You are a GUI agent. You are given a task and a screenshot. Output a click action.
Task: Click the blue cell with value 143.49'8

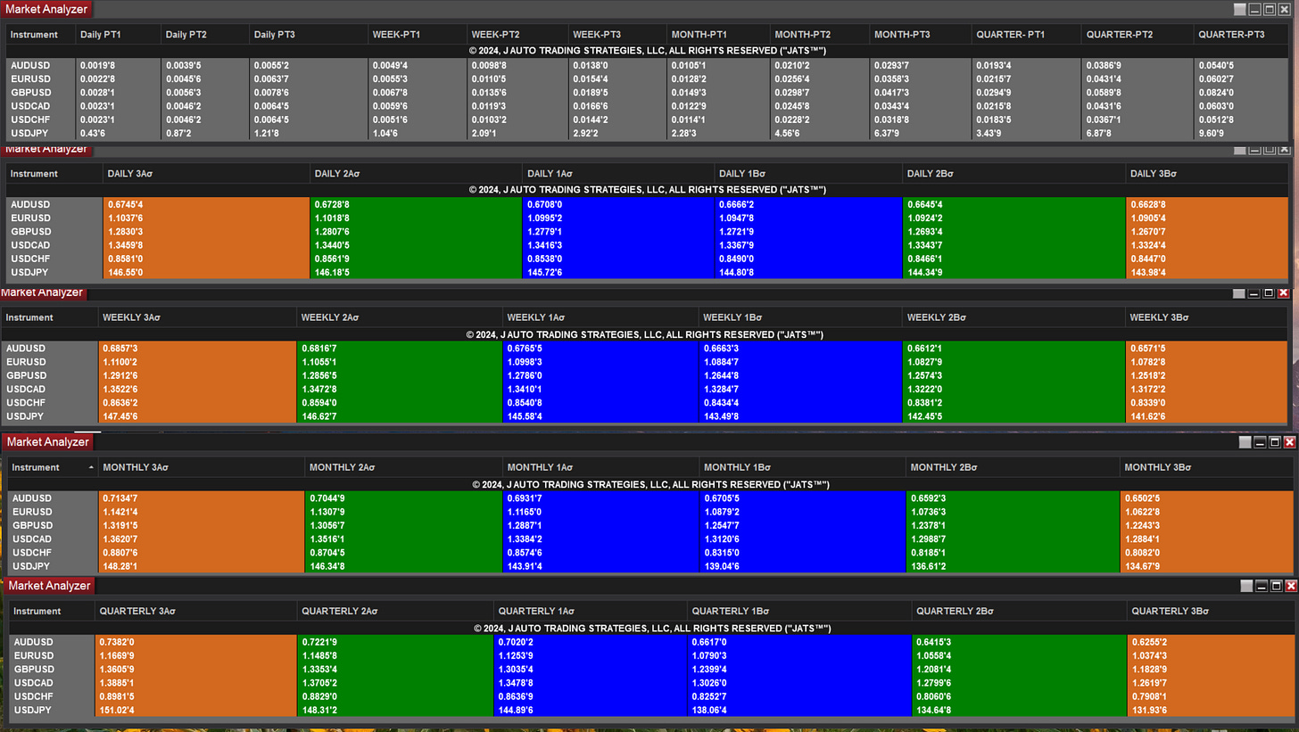tap(800, 416)
